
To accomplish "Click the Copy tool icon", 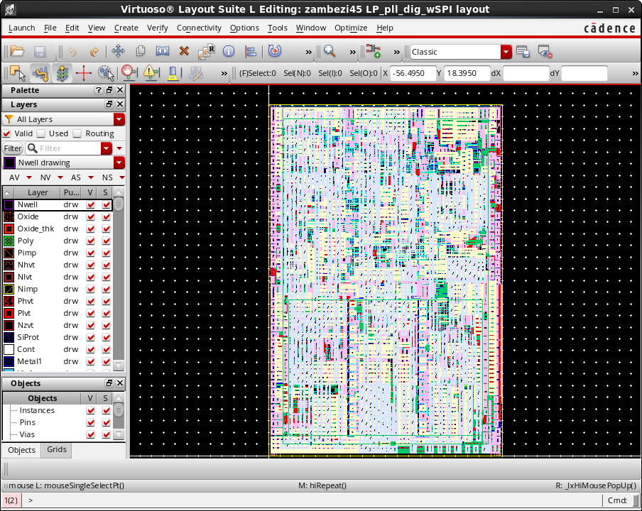I will 141,52.
